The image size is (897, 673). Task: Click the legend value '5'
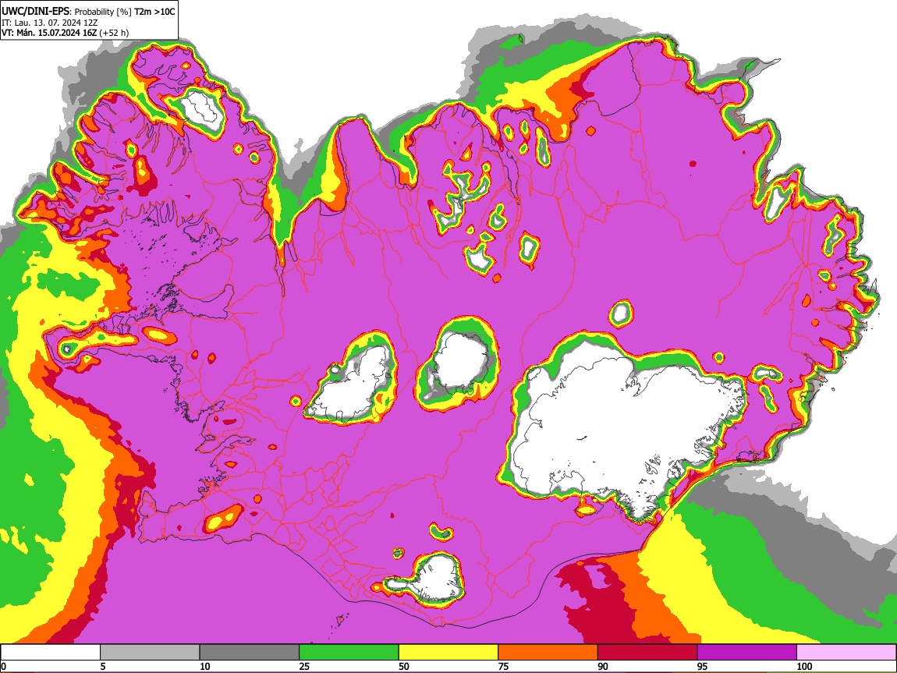pos(103,666)
